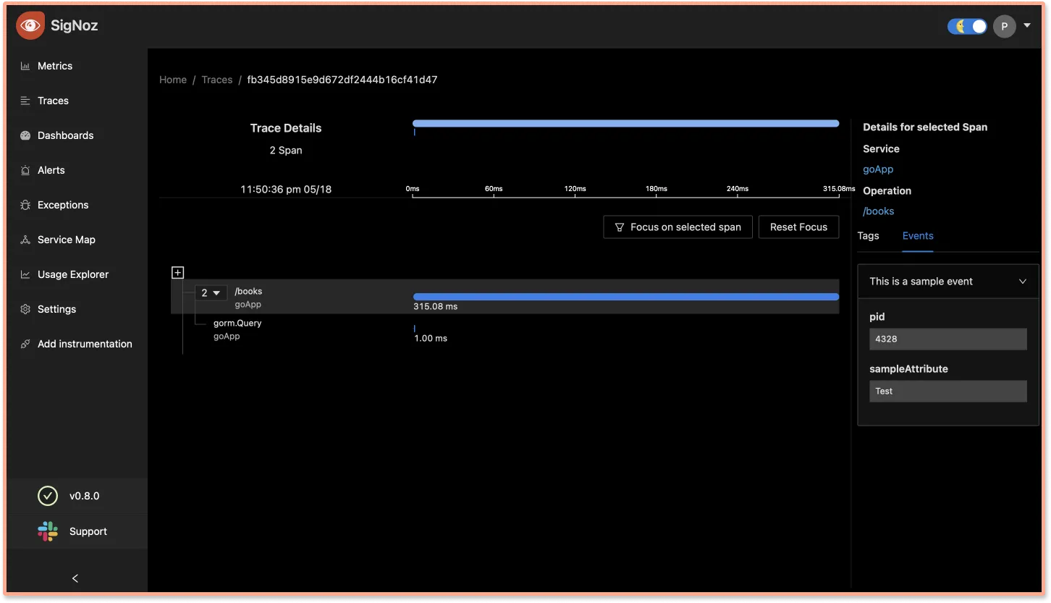This screenshot has height=603, width=1051.
Task: Click the 'Details for selected Span' heading
Action: click(925, 127)
